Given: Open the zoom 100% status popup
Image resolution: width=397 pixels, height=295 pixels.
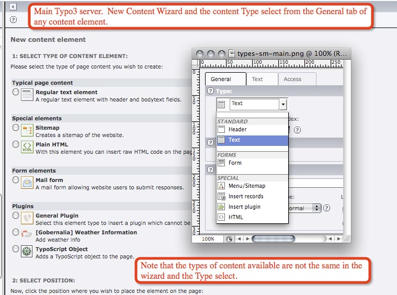Looking at the screenshot, I should (x=208, y=239).
